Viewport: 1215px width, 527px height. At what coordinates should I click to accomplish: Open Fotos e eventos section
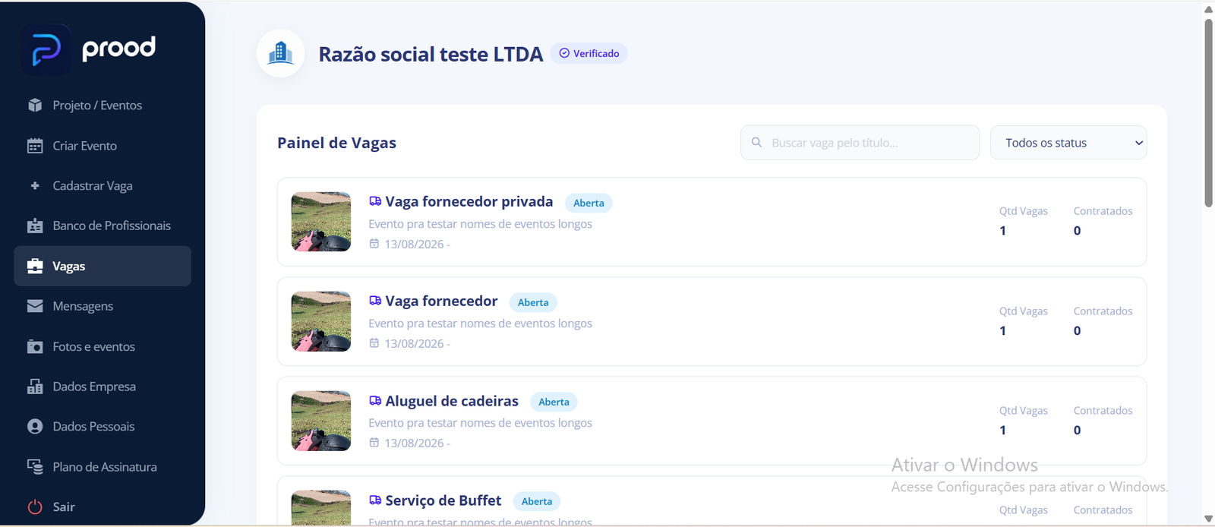[103, 346]
